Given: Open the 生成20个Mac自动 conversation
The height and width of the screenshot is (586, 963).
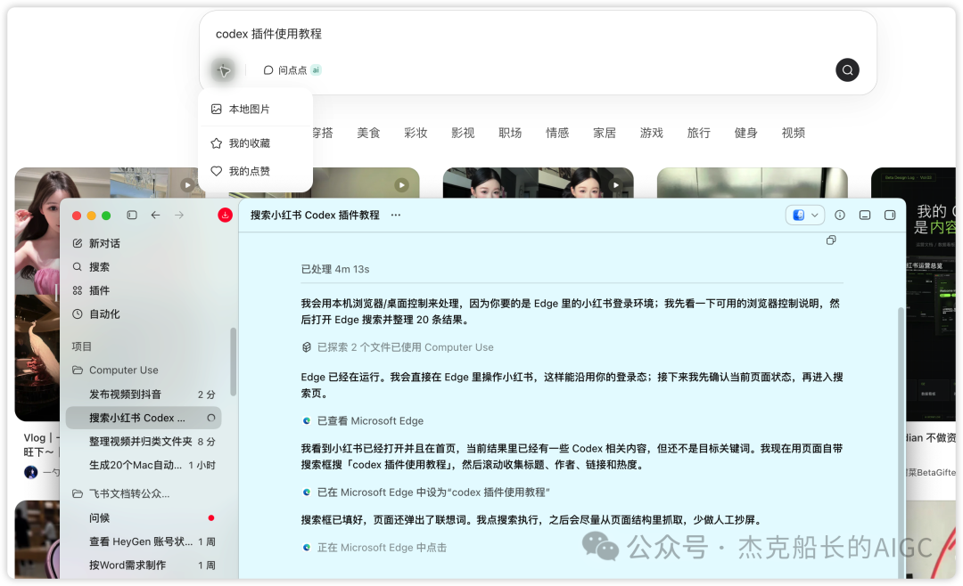Looking at the screenshot, I should pyautogui.click(x=144, y=465).
